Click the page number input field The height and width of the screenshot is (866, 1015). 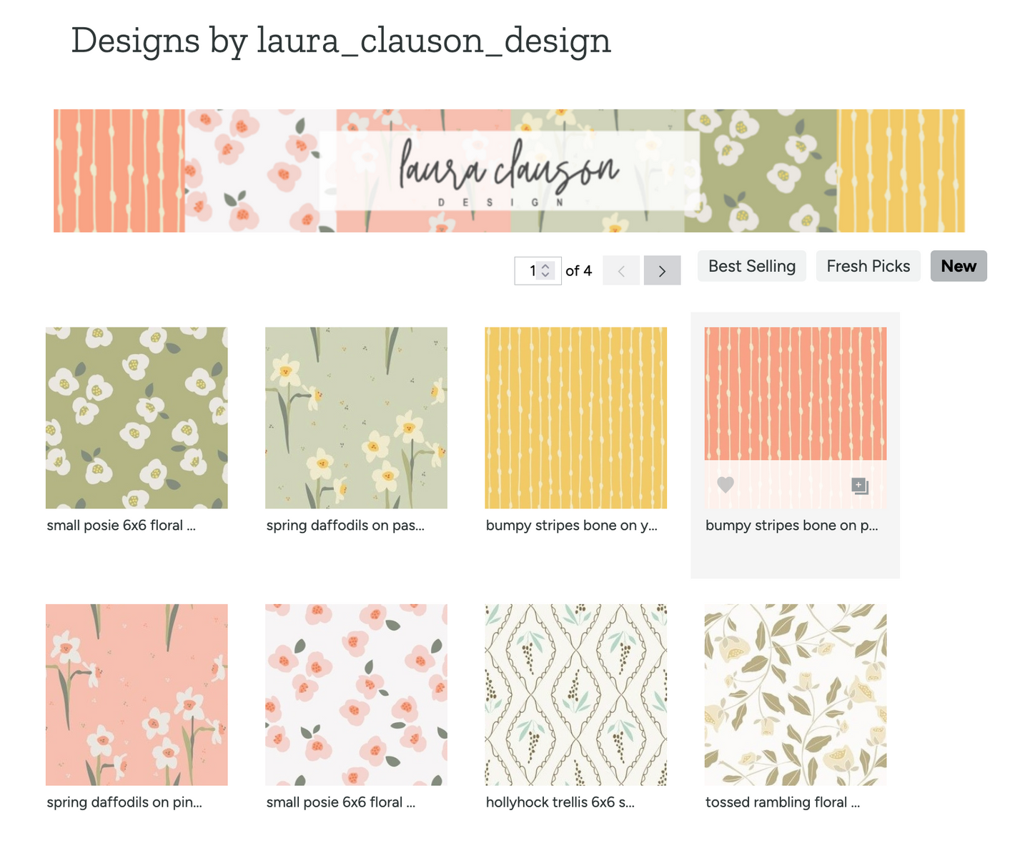point(538,270)
